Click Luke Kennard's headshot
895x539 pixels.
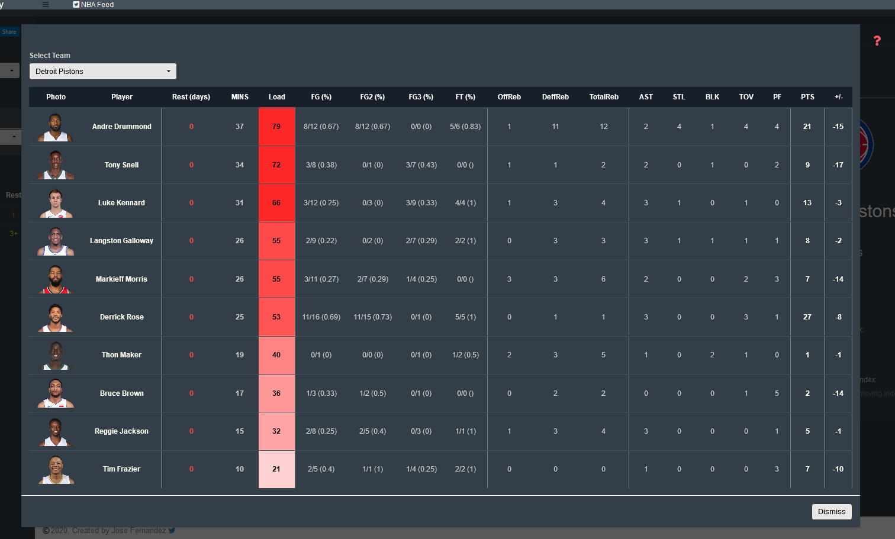[56, 203]
